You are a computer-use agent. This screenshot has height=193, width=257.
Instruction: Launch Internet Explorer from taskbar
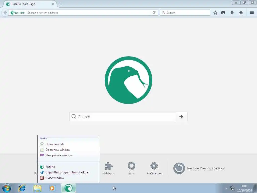point(22,188)
